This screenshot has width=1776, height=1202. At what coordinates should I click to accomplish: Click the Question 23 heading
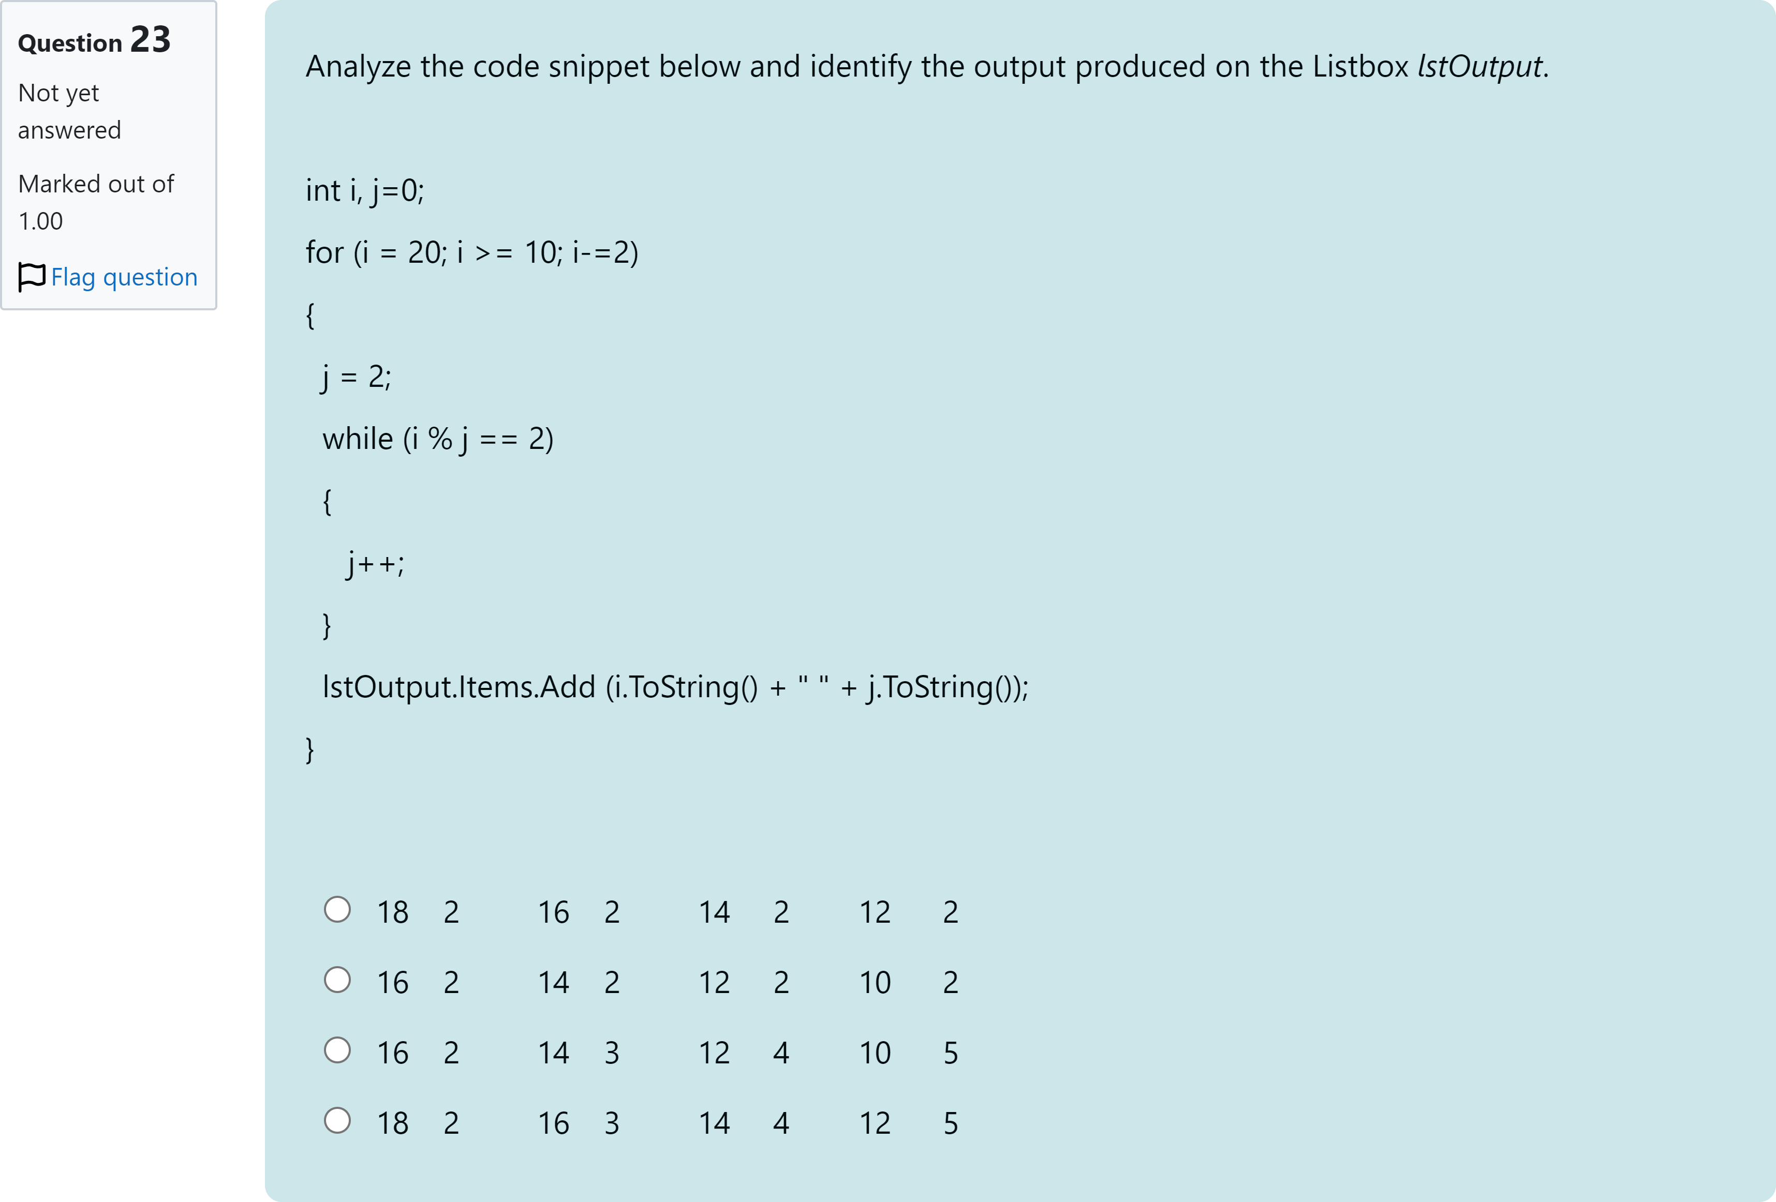coord(94,40)
